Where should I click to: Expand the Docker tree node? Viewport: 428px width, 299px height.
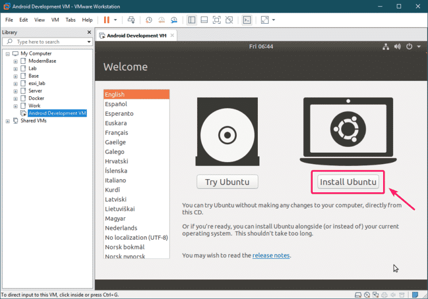[x=15, y=98]
